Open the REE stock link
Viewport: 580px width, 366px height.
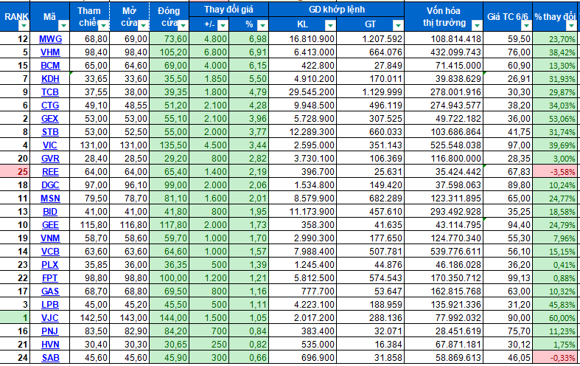50,172
